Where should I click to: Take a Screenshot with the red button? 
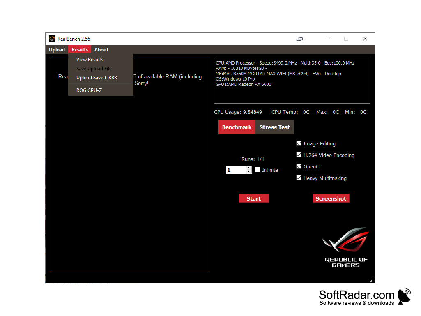pyautogui.click(x=331, y=198)
